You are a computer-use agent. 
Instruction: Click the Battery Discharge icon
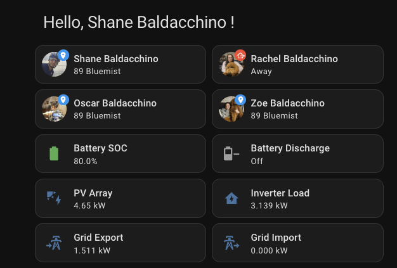point(231,153)
